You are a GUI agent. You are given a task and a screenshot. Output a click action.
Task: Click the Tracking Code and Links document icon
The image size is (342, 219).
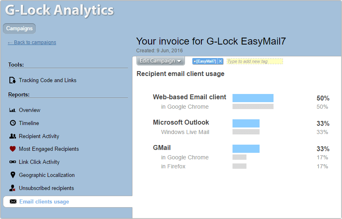point(12,80)
